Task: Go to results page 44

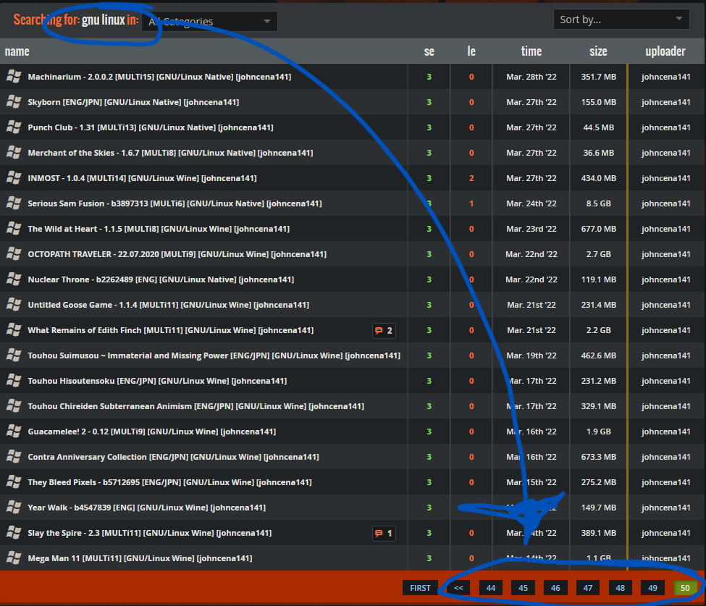Action: [491, 588]
